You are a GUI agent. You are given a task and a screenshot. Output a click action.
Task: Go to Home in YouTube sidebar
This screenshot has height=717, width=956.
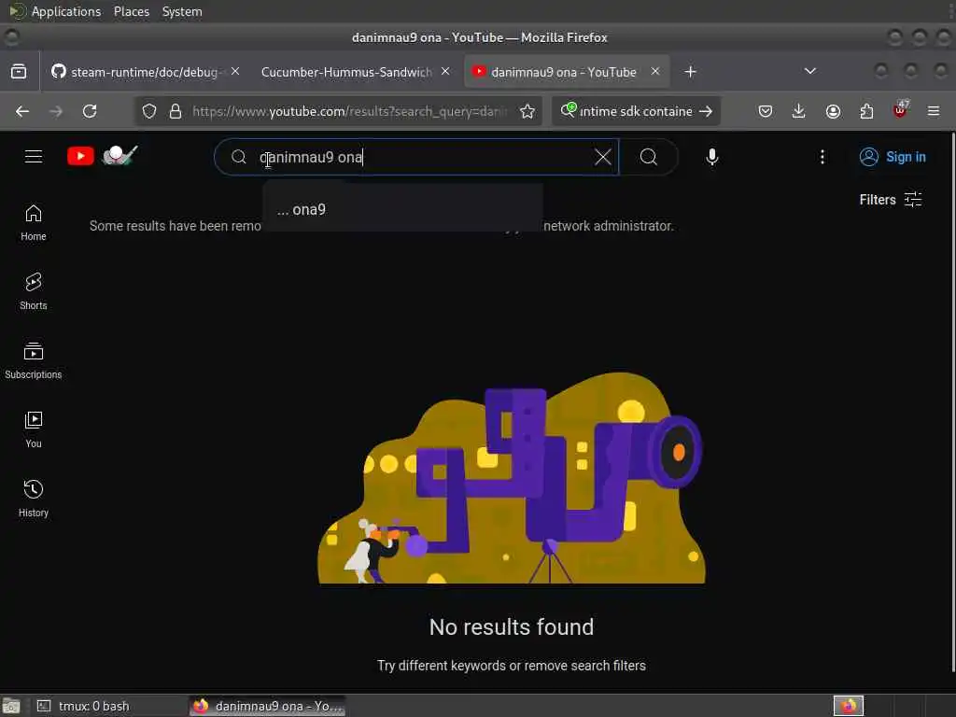(x=34, y=223)
